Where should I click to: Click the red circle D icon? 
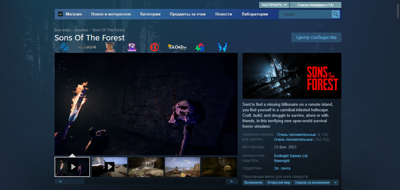tap(155, 47)
